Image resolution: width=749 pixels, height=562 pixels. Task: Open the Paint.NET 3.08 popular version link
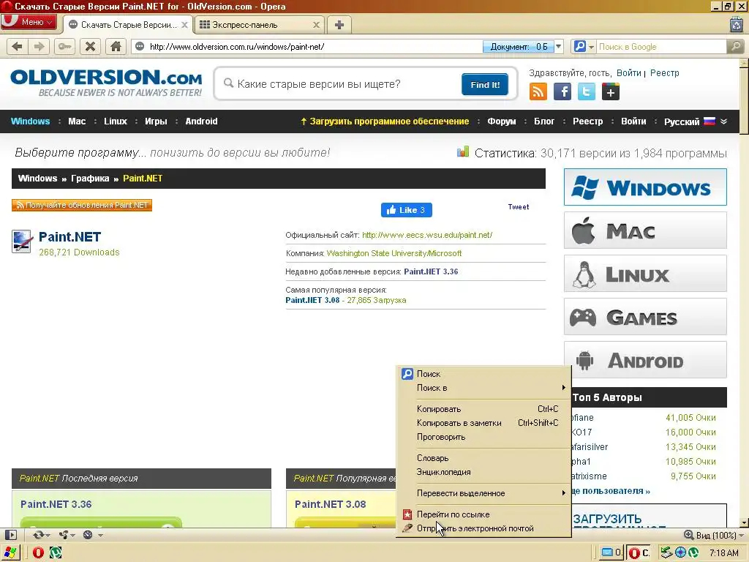312,300
